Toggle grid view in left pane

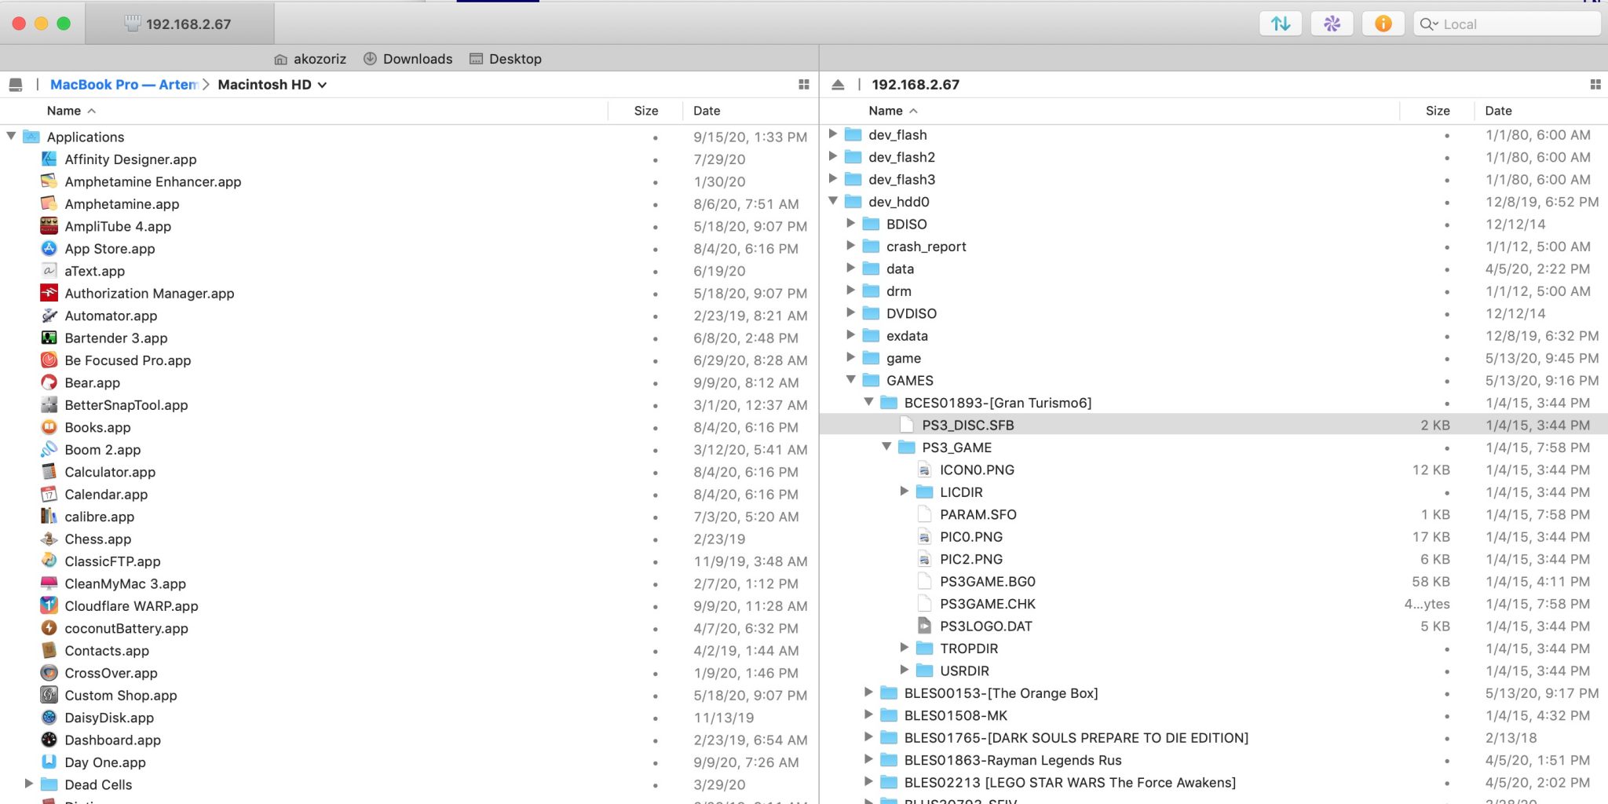coord(803,84)
